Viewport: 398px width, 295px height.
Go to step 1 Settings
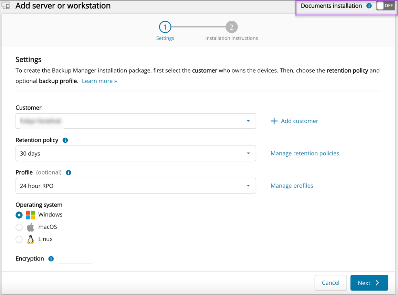point(165,27)
